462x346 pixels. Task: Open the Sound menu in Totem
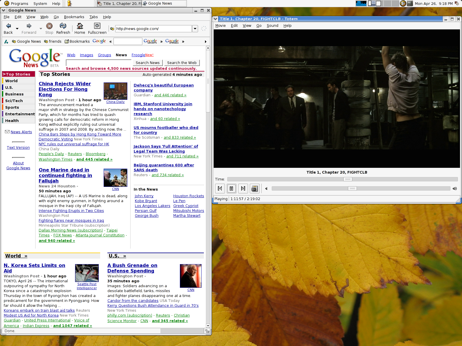tap(272, 25)
